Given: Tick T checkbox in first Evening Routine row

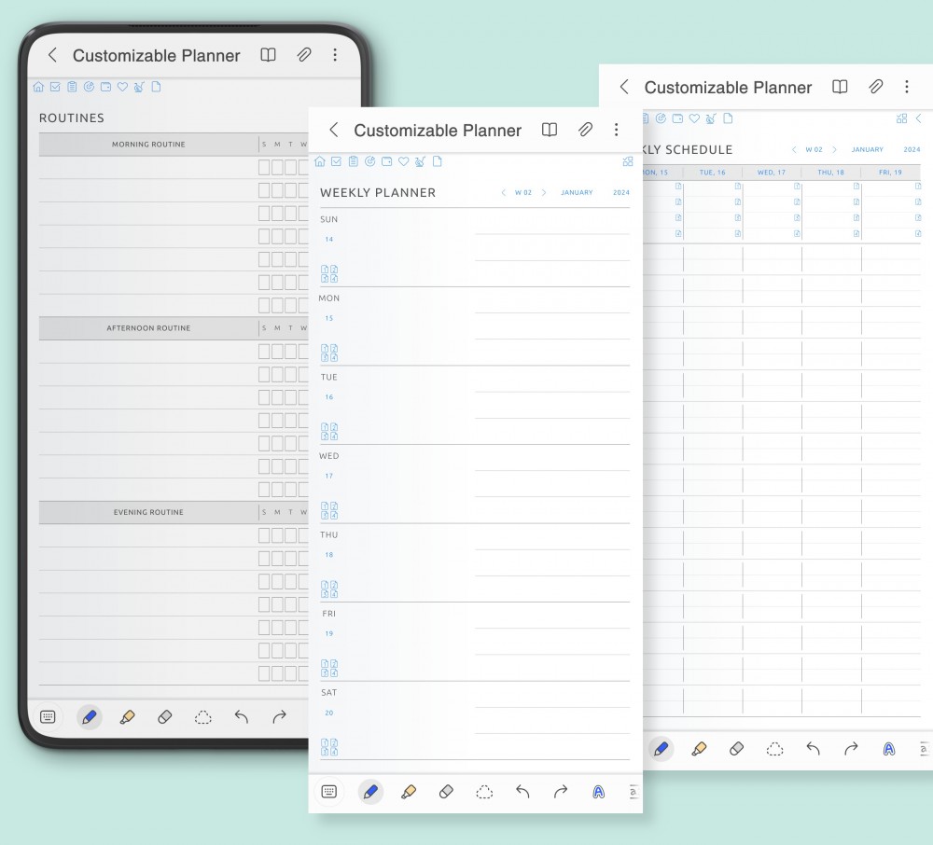Looking at the screenshot, I should (x=290, y=535).
